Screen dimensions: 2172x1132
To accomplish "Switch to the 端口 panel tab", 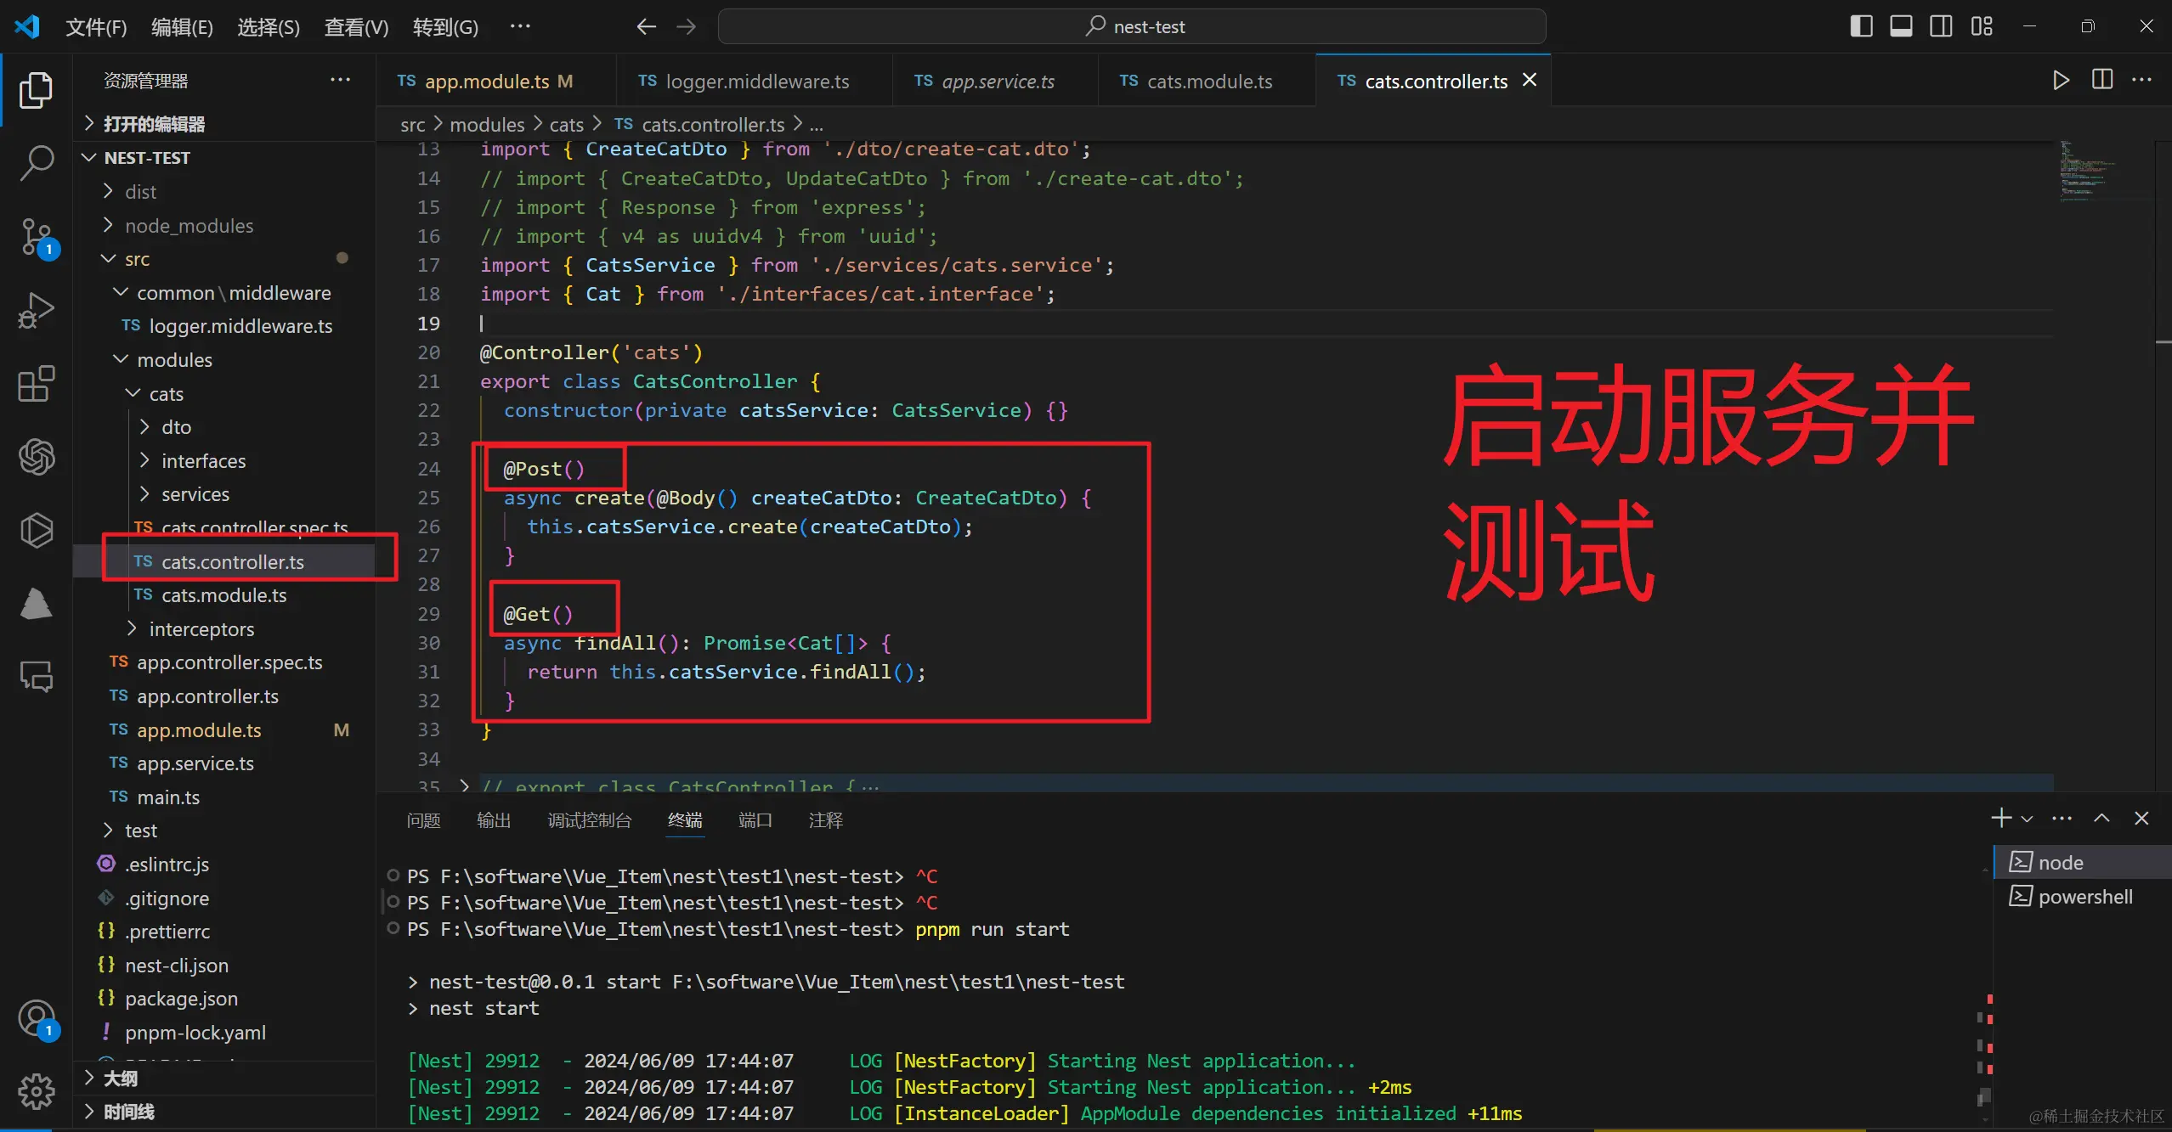I will click(755, 820).
